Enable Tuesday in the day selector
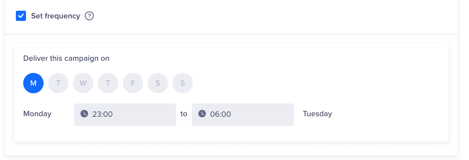This screenshot has width=469, height=160. tap(58, 83)
